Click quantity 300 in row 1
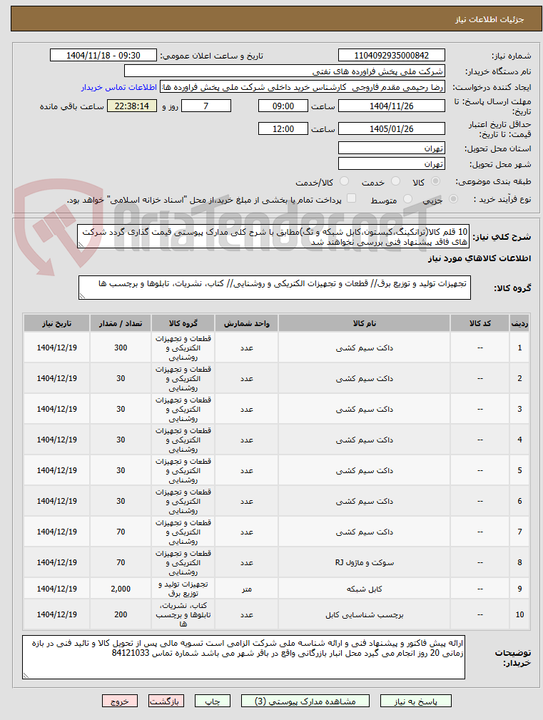The width and height of the screenshot is (543, 720). [121, 348]
